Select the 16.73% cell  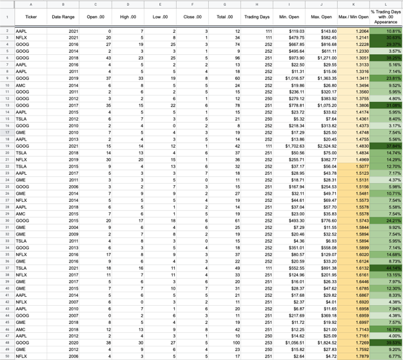point(386,330)
